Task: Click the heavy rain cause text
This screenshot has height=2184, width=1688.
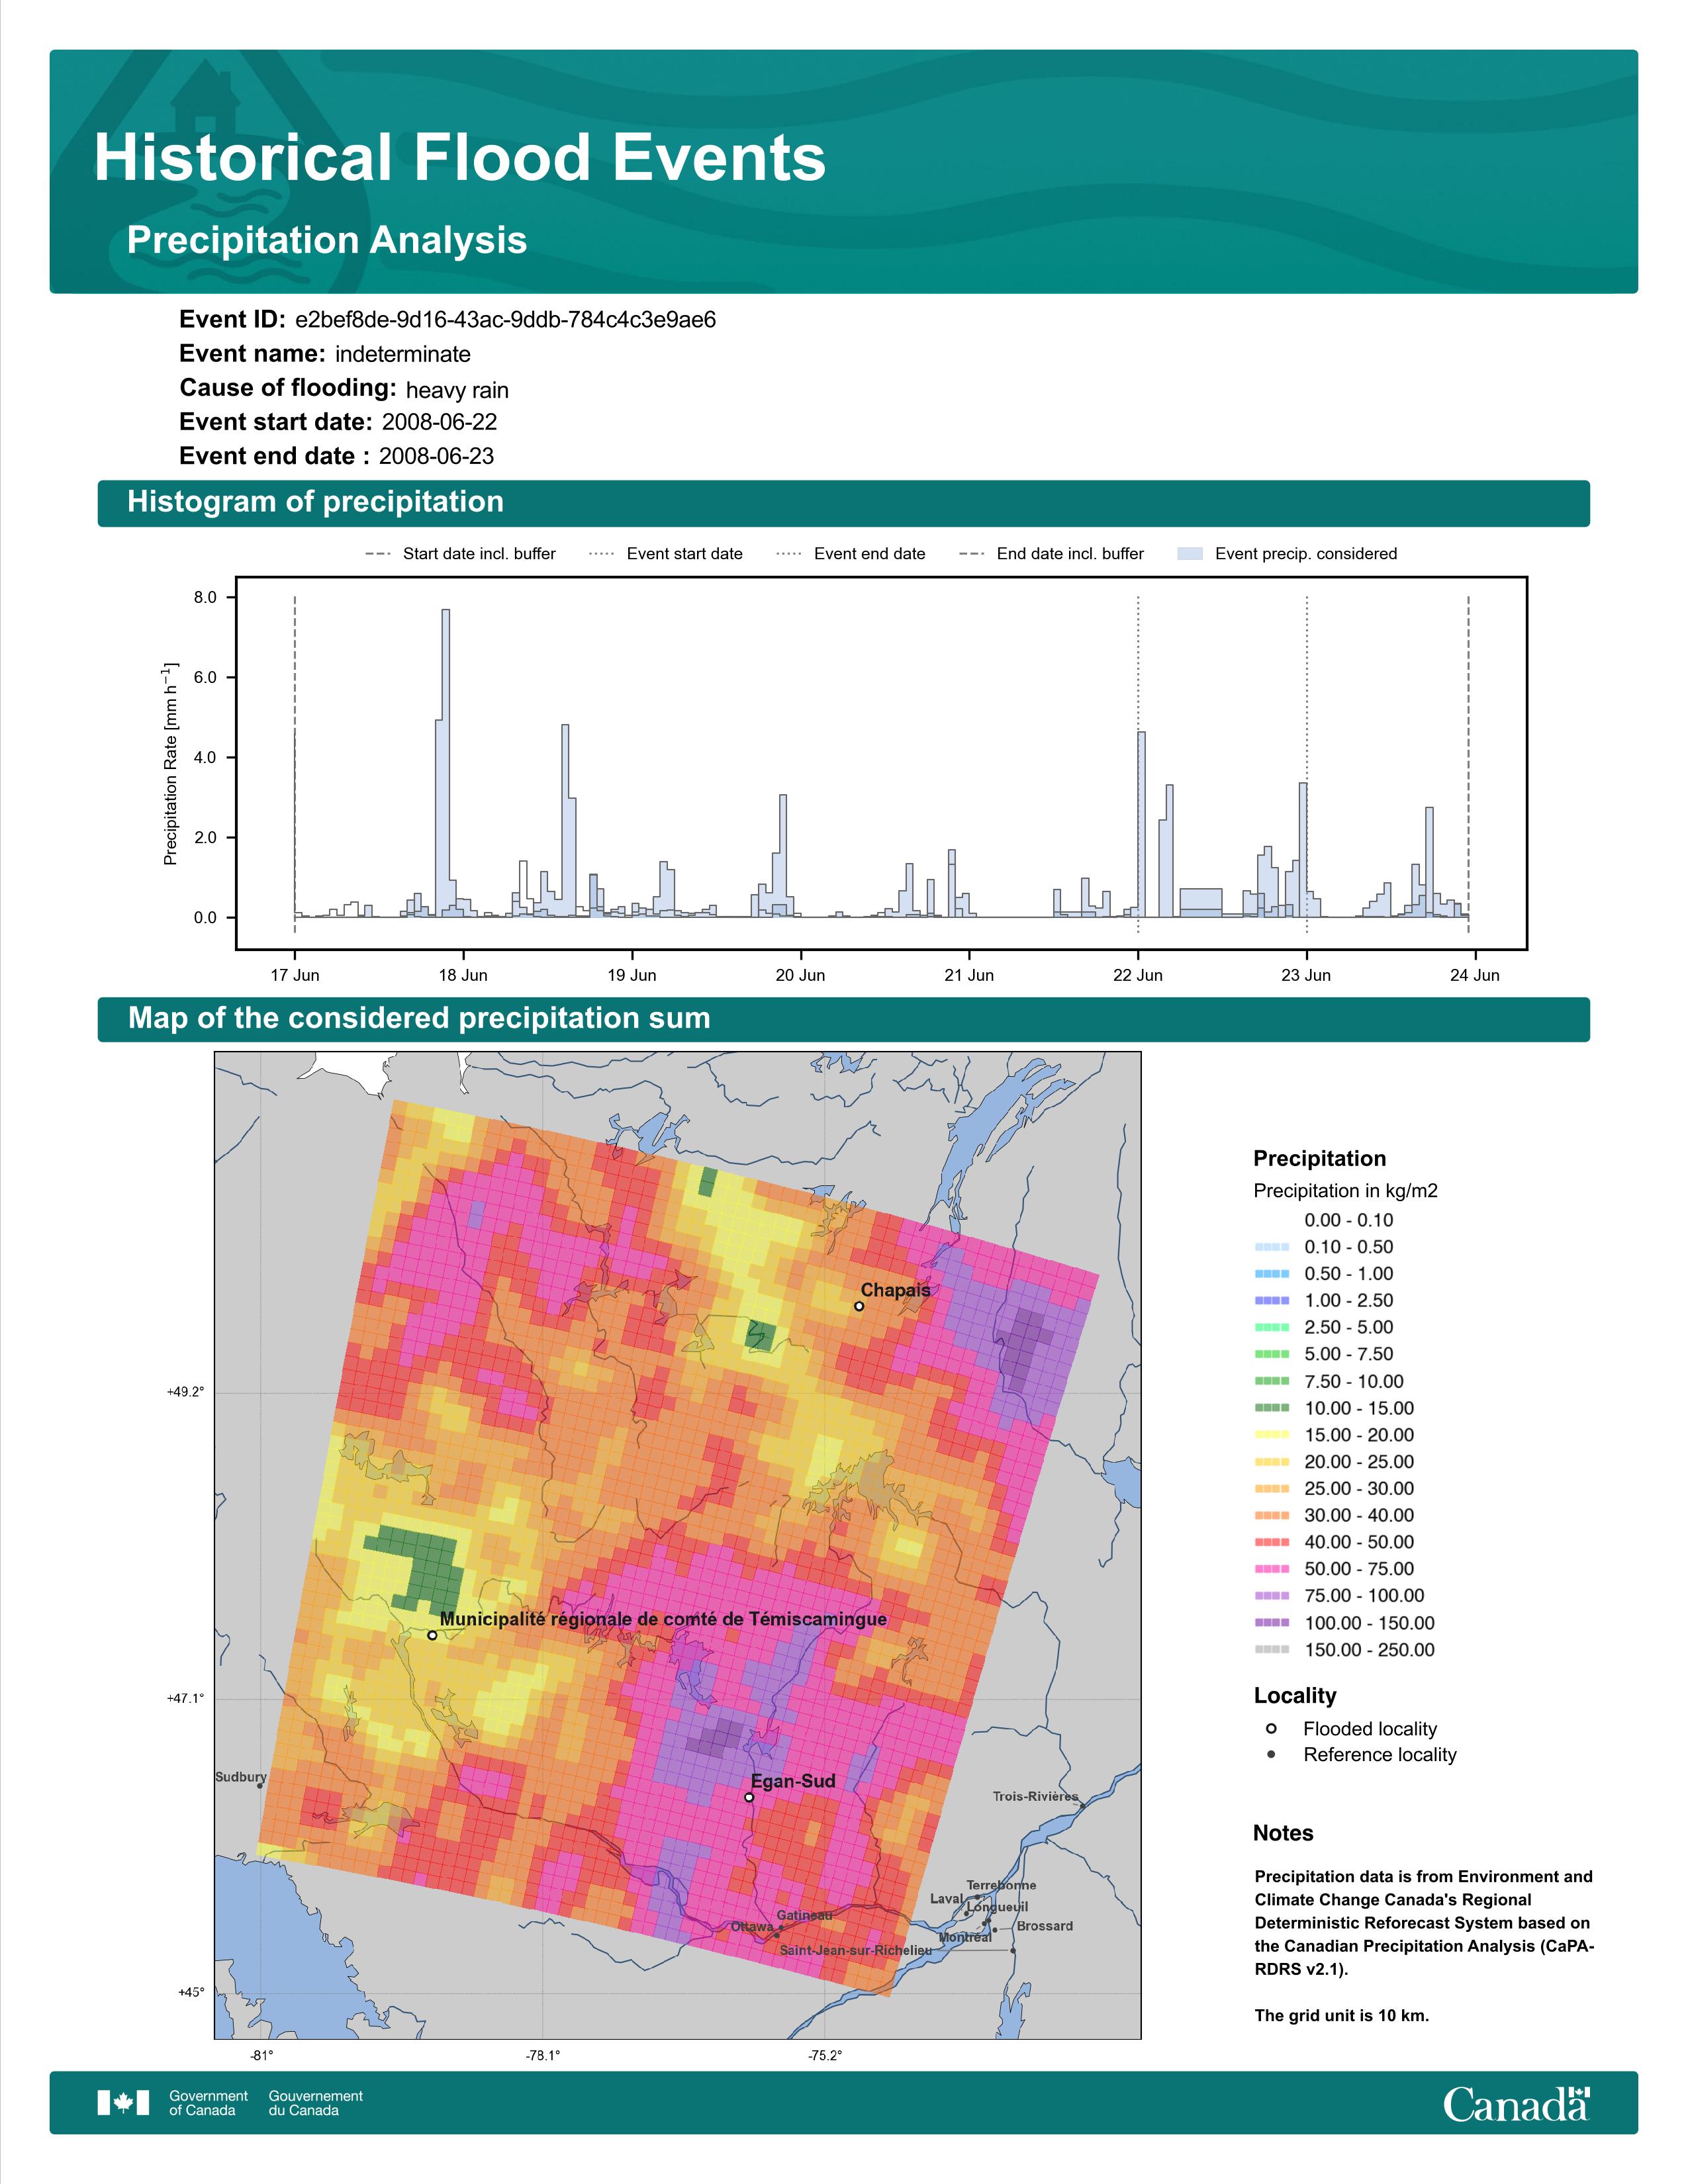Action: tap(457, 390)
